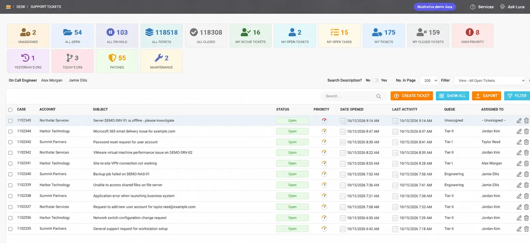Screen dimensions: 530x243
Task: Delete ticket 1102344 using the trash icon
Action: 526,131
